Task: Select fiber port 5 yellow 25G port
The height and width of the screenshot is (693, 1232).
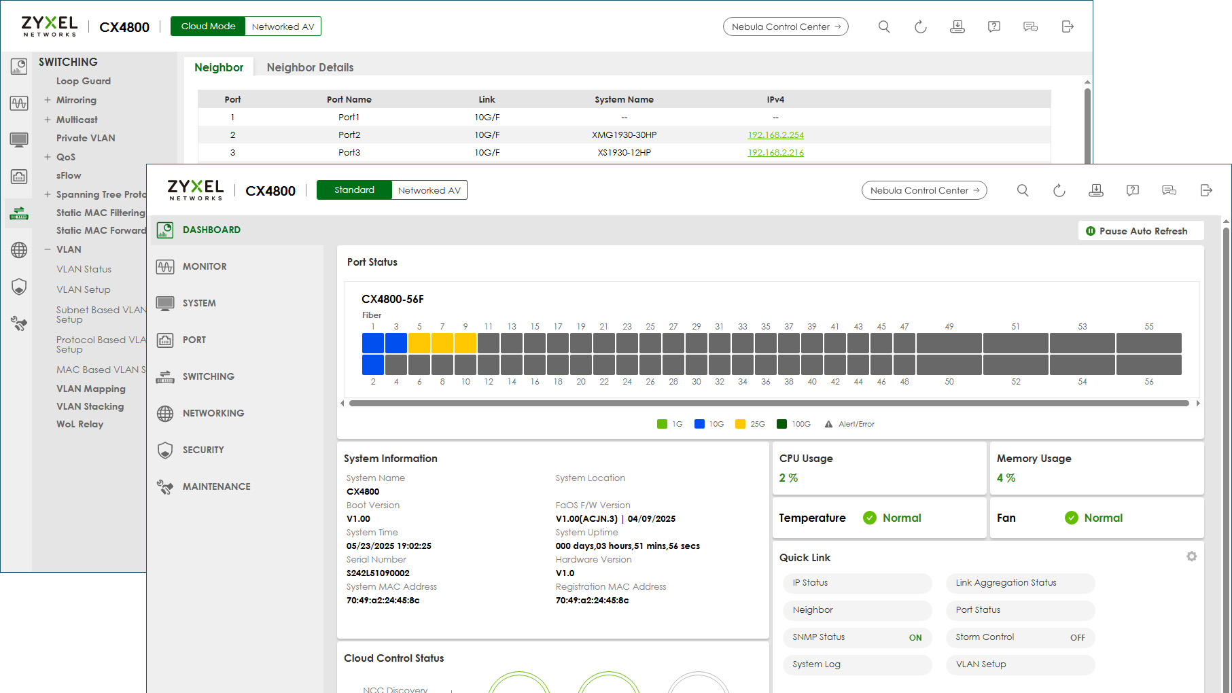Action: tap(419, 343)
